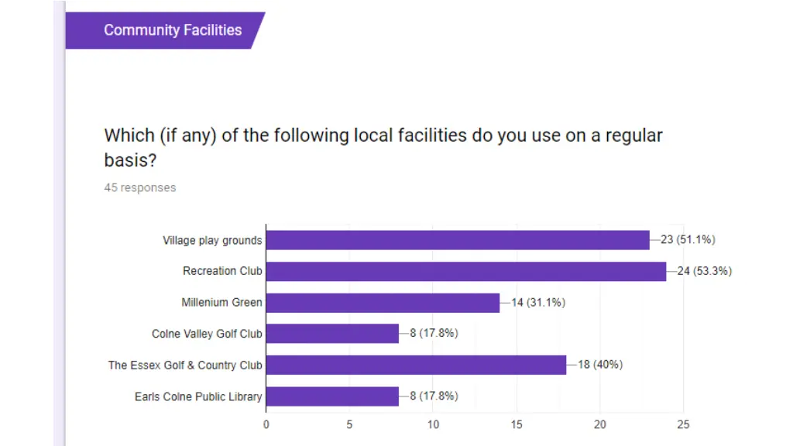Select the Colne Valley Golf Club bar
Viewport: 793px width, 446px height.
point(332,334)
